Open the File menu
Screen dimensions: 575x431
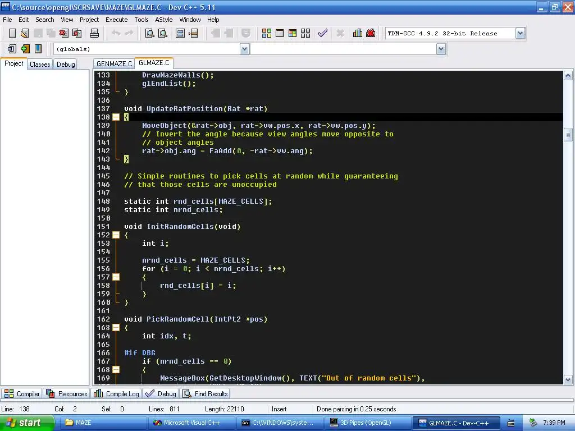[7, 20]
